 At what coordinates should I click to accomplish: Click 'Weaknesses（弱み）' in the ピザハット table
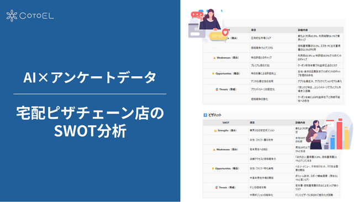pos(227,150)
